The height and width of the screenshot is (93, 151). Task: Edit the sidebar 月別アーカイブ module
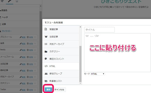pyautogui.click(x=23, y=77)
